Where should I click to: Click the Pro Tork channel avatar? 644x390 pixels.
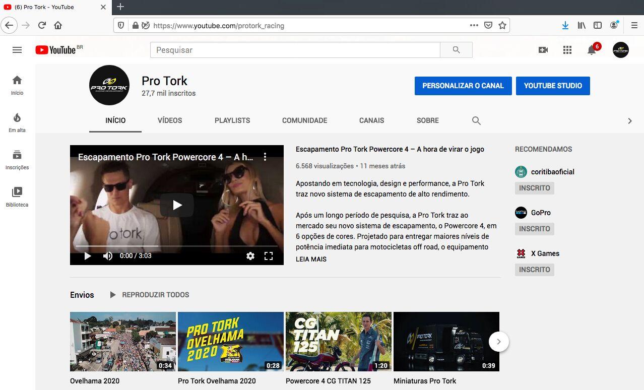pos(109,85)
